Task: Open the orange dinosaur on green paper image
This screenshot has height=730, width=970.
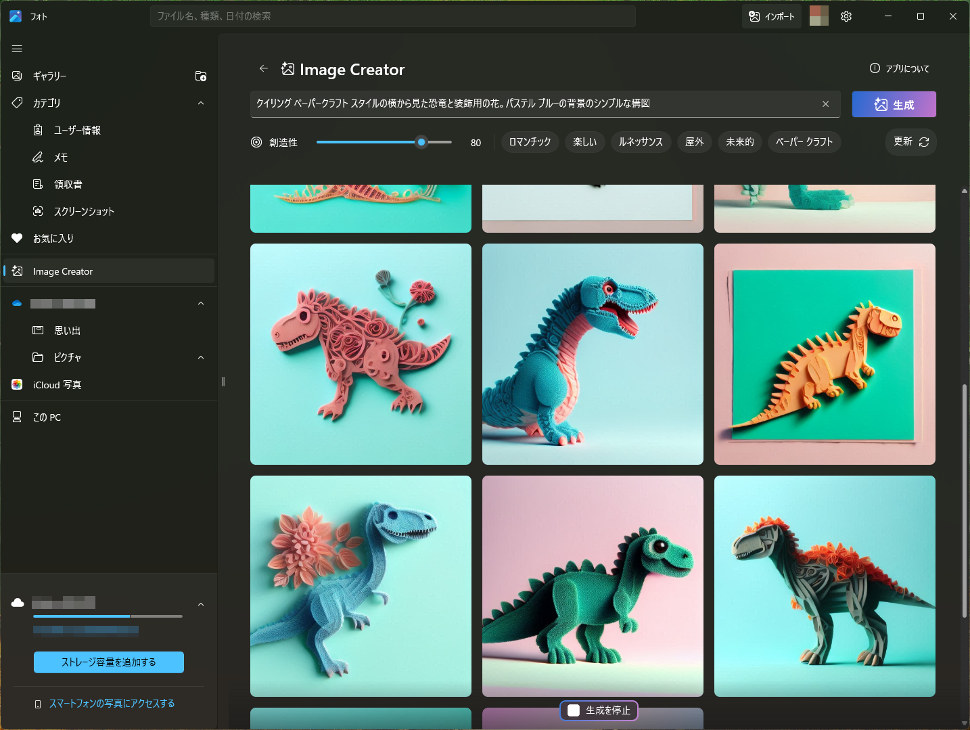Action: click(825, 354)
